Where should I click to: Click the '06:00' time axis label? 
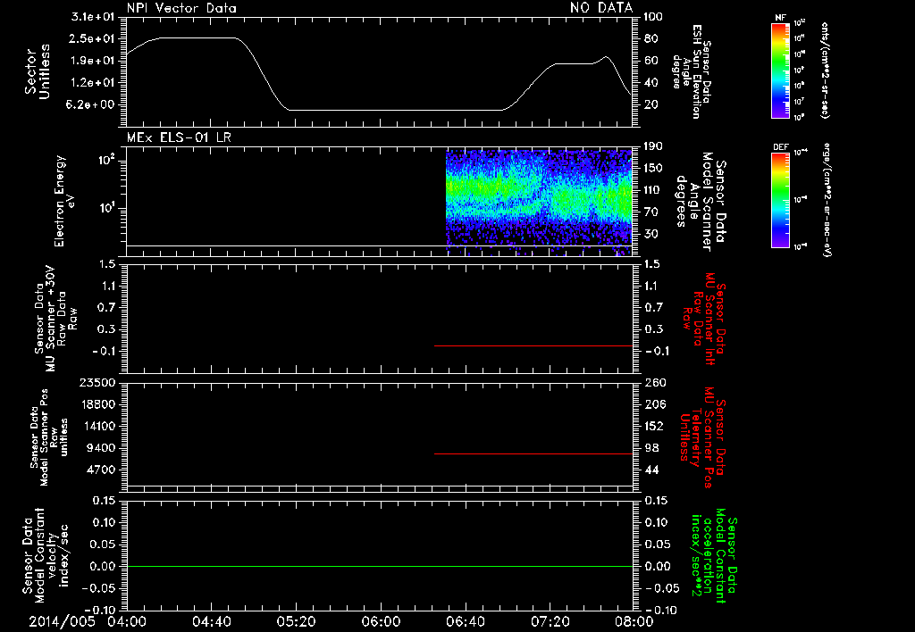pyautogui.click(x=381, y=621)
